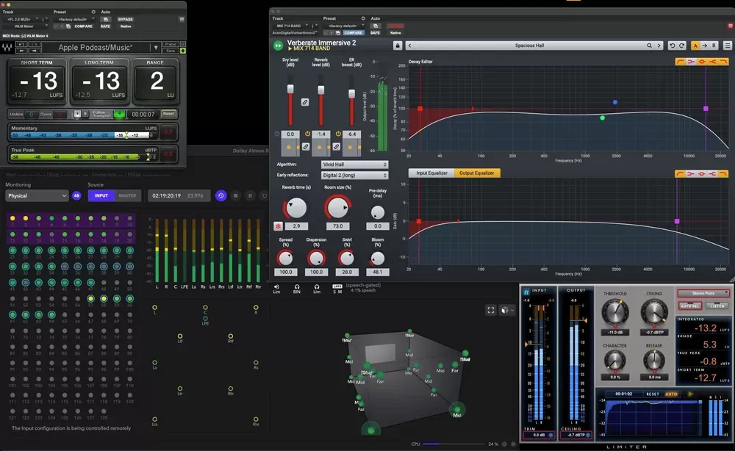Click blue band node in Decay Editor
Viewport: 735px width, 451px height.
tap(615, 102)
